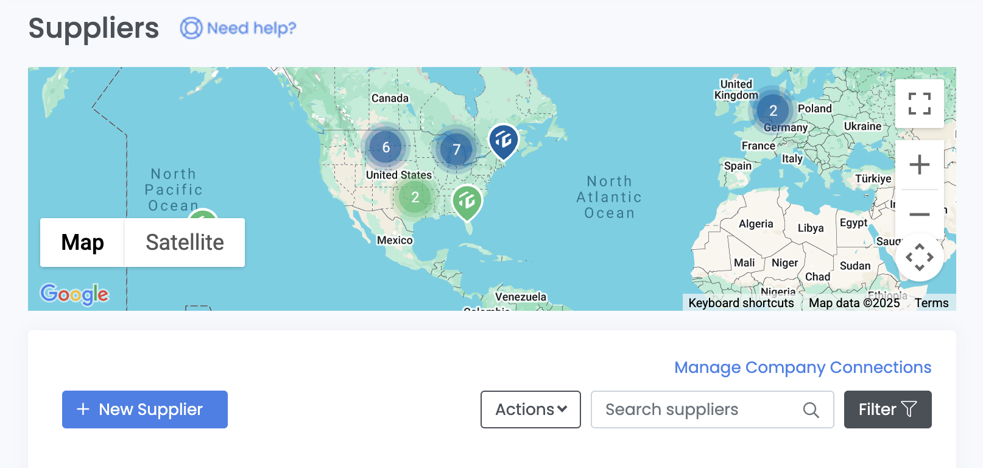
Task: Select the green supplier pin near Florida
Action: pos(467,201)
